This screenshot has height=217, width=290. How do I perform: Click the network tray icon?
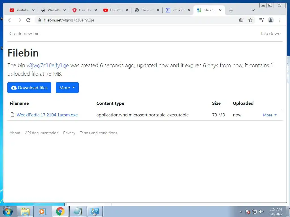(x=255, y=212)
